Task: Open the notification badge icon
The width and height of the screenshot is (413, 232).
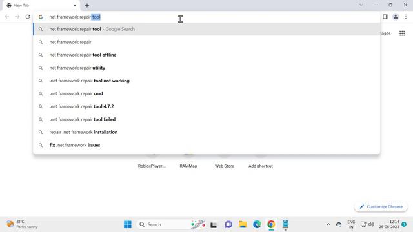Action: tap(404, 224)
